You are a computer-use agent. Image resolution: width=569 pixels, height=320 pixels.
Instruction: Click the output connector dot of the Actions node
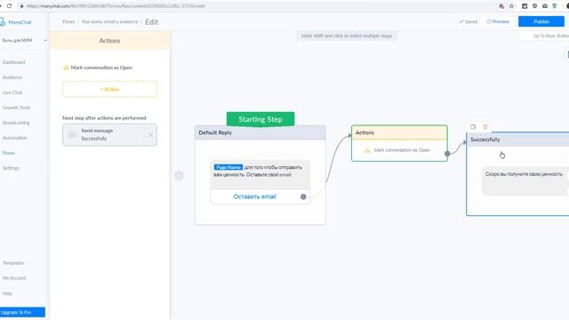click(x=447, y=154)
